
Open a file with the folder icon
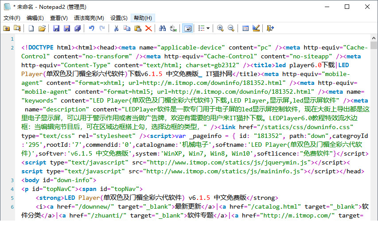[x=42, y=28]
